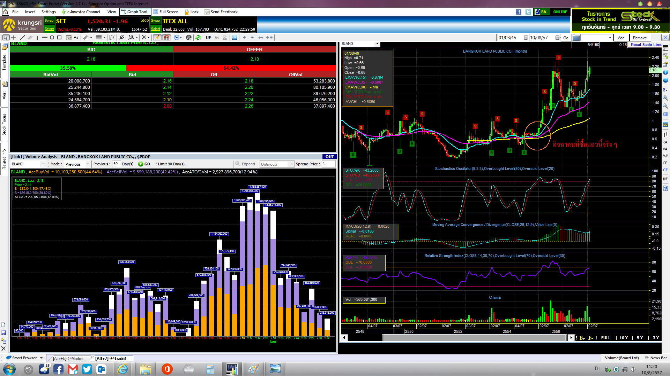Expand chart horizontally with double arrow
This screenshot has width=670, height=376.
261,38
